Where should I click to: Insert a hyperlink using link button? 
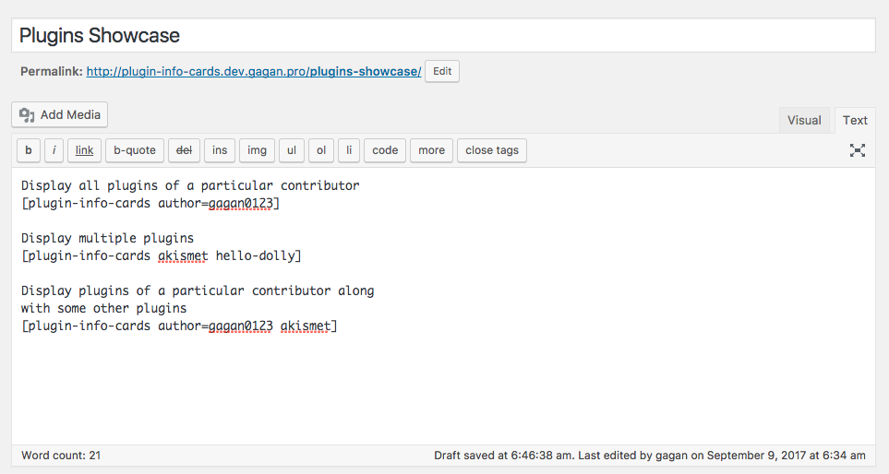[x=85, y=150]
